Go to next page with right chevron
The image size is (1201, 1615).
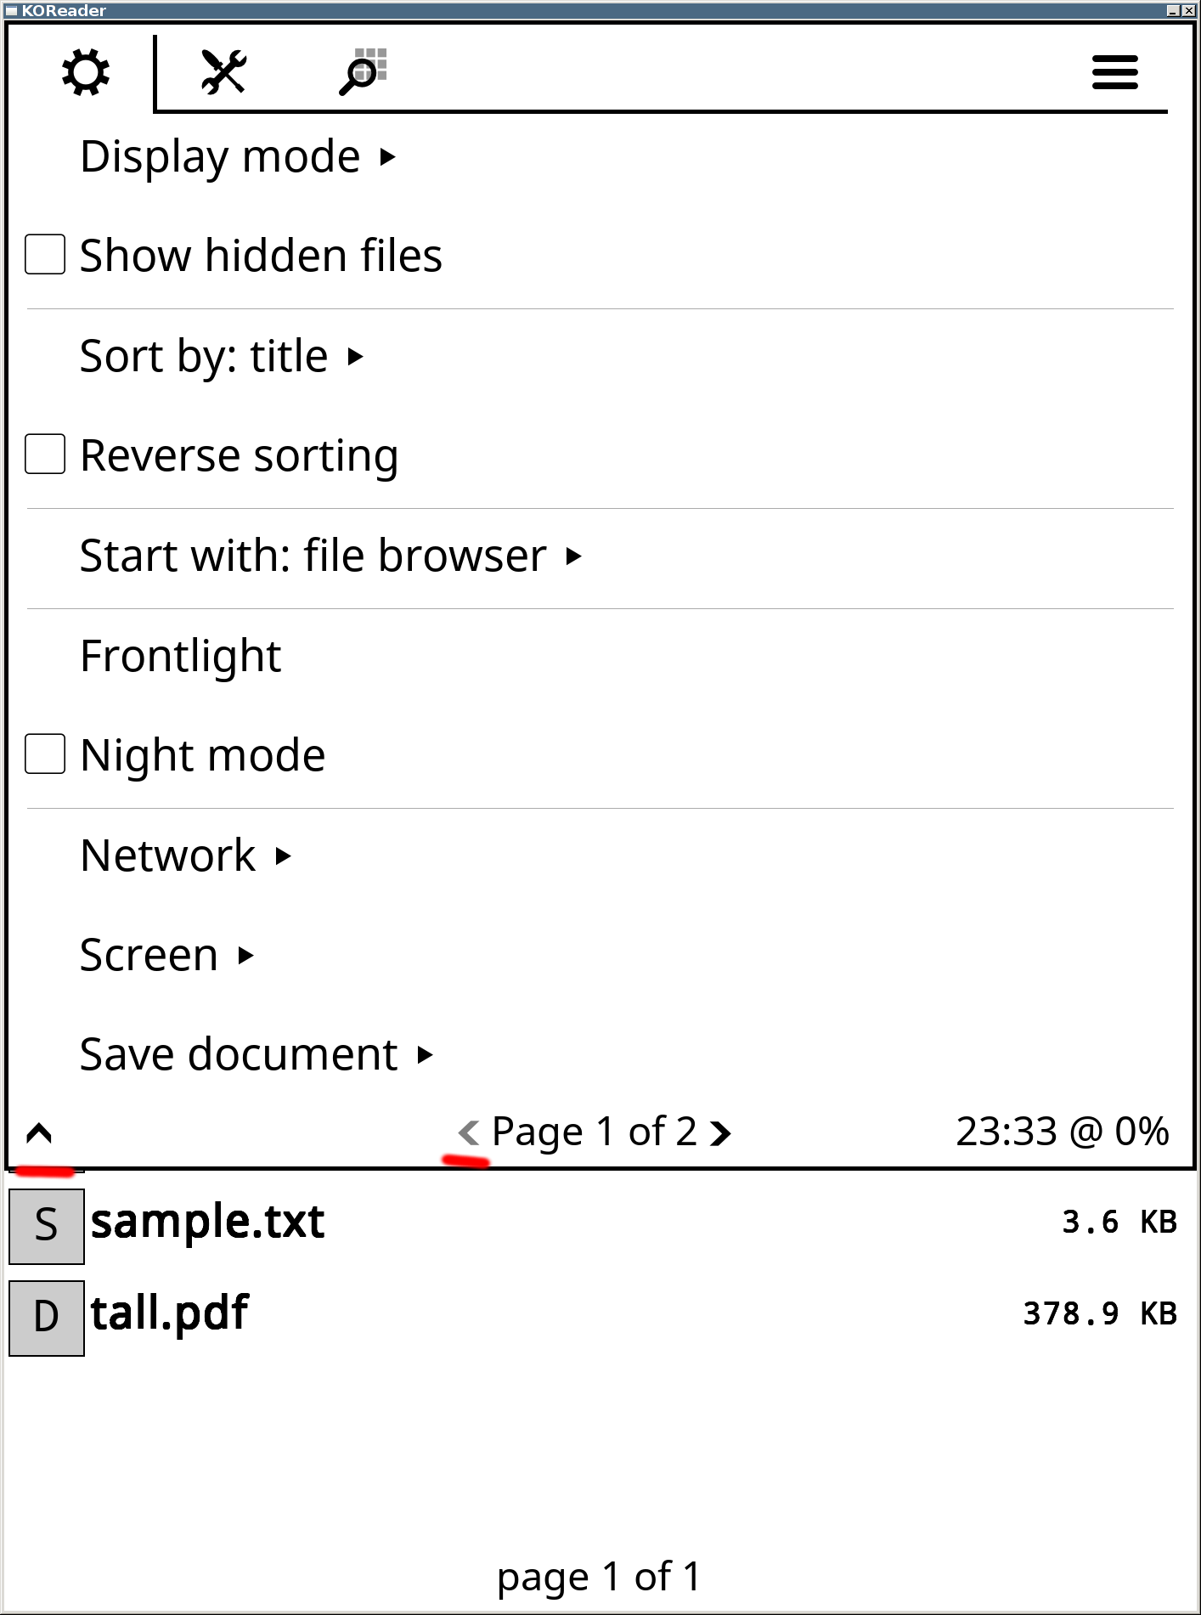pyautogui.click(x=721, y=1132)
